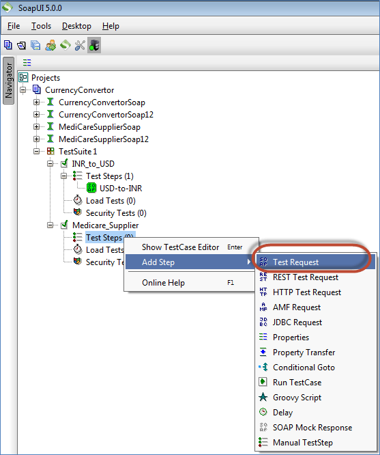
Task: Click the Trial green arrow toolbar icon
Action: click(65, 45)
